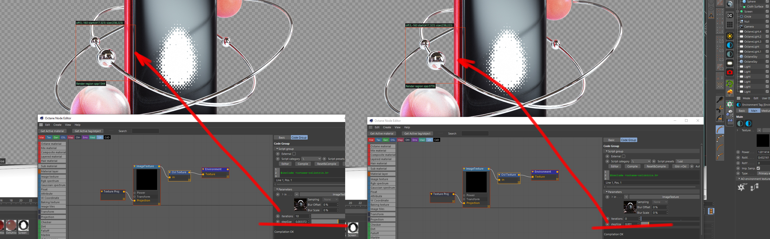Image resolution: width=770 pixels, height=239 pixels.
Task: Collapse Parameters section in left editor
Action: coord(277,190)
